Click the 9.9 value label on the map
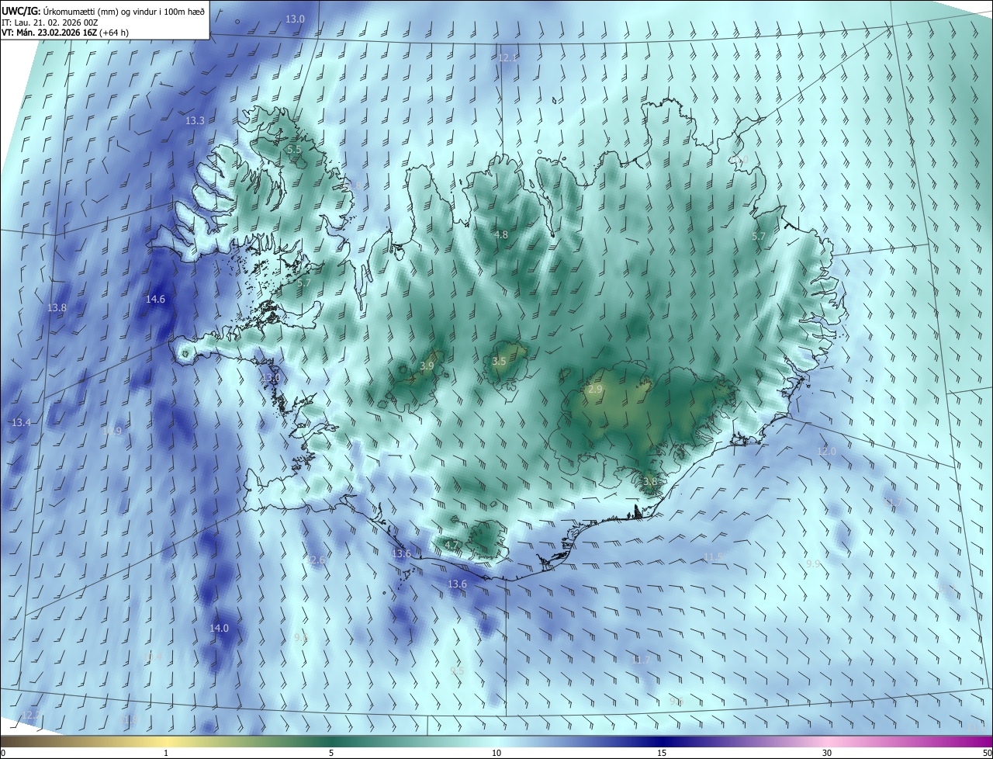Viewport: 993px width, 759px height. (813, 563)
